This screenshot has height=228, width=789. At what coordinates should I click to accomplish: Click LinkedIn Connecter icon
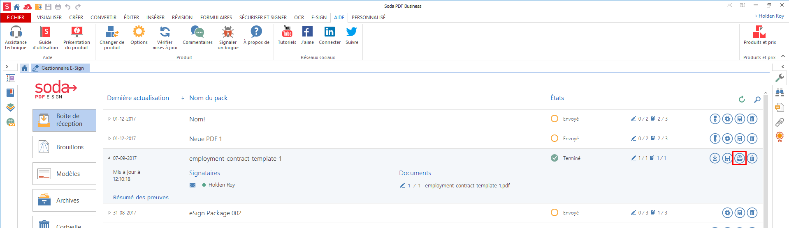(x=330, y=32)
